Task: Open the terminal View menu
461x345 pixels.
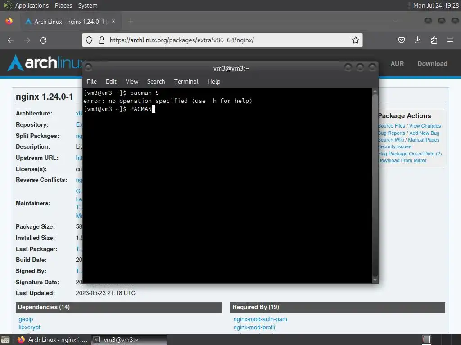Action: click(x=132, y=82)
